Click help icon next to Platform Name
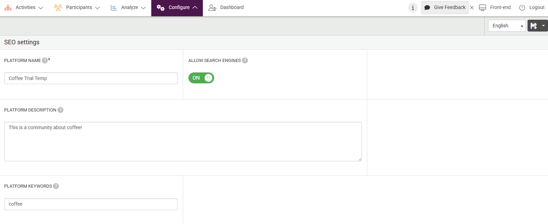The width and height of the screenshot is (548, 224). (x=45, y=61)
